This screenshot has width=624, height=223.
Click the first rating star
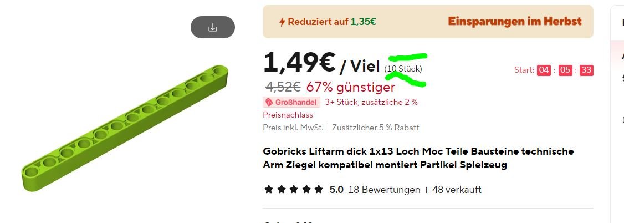[x=269, y=190]
